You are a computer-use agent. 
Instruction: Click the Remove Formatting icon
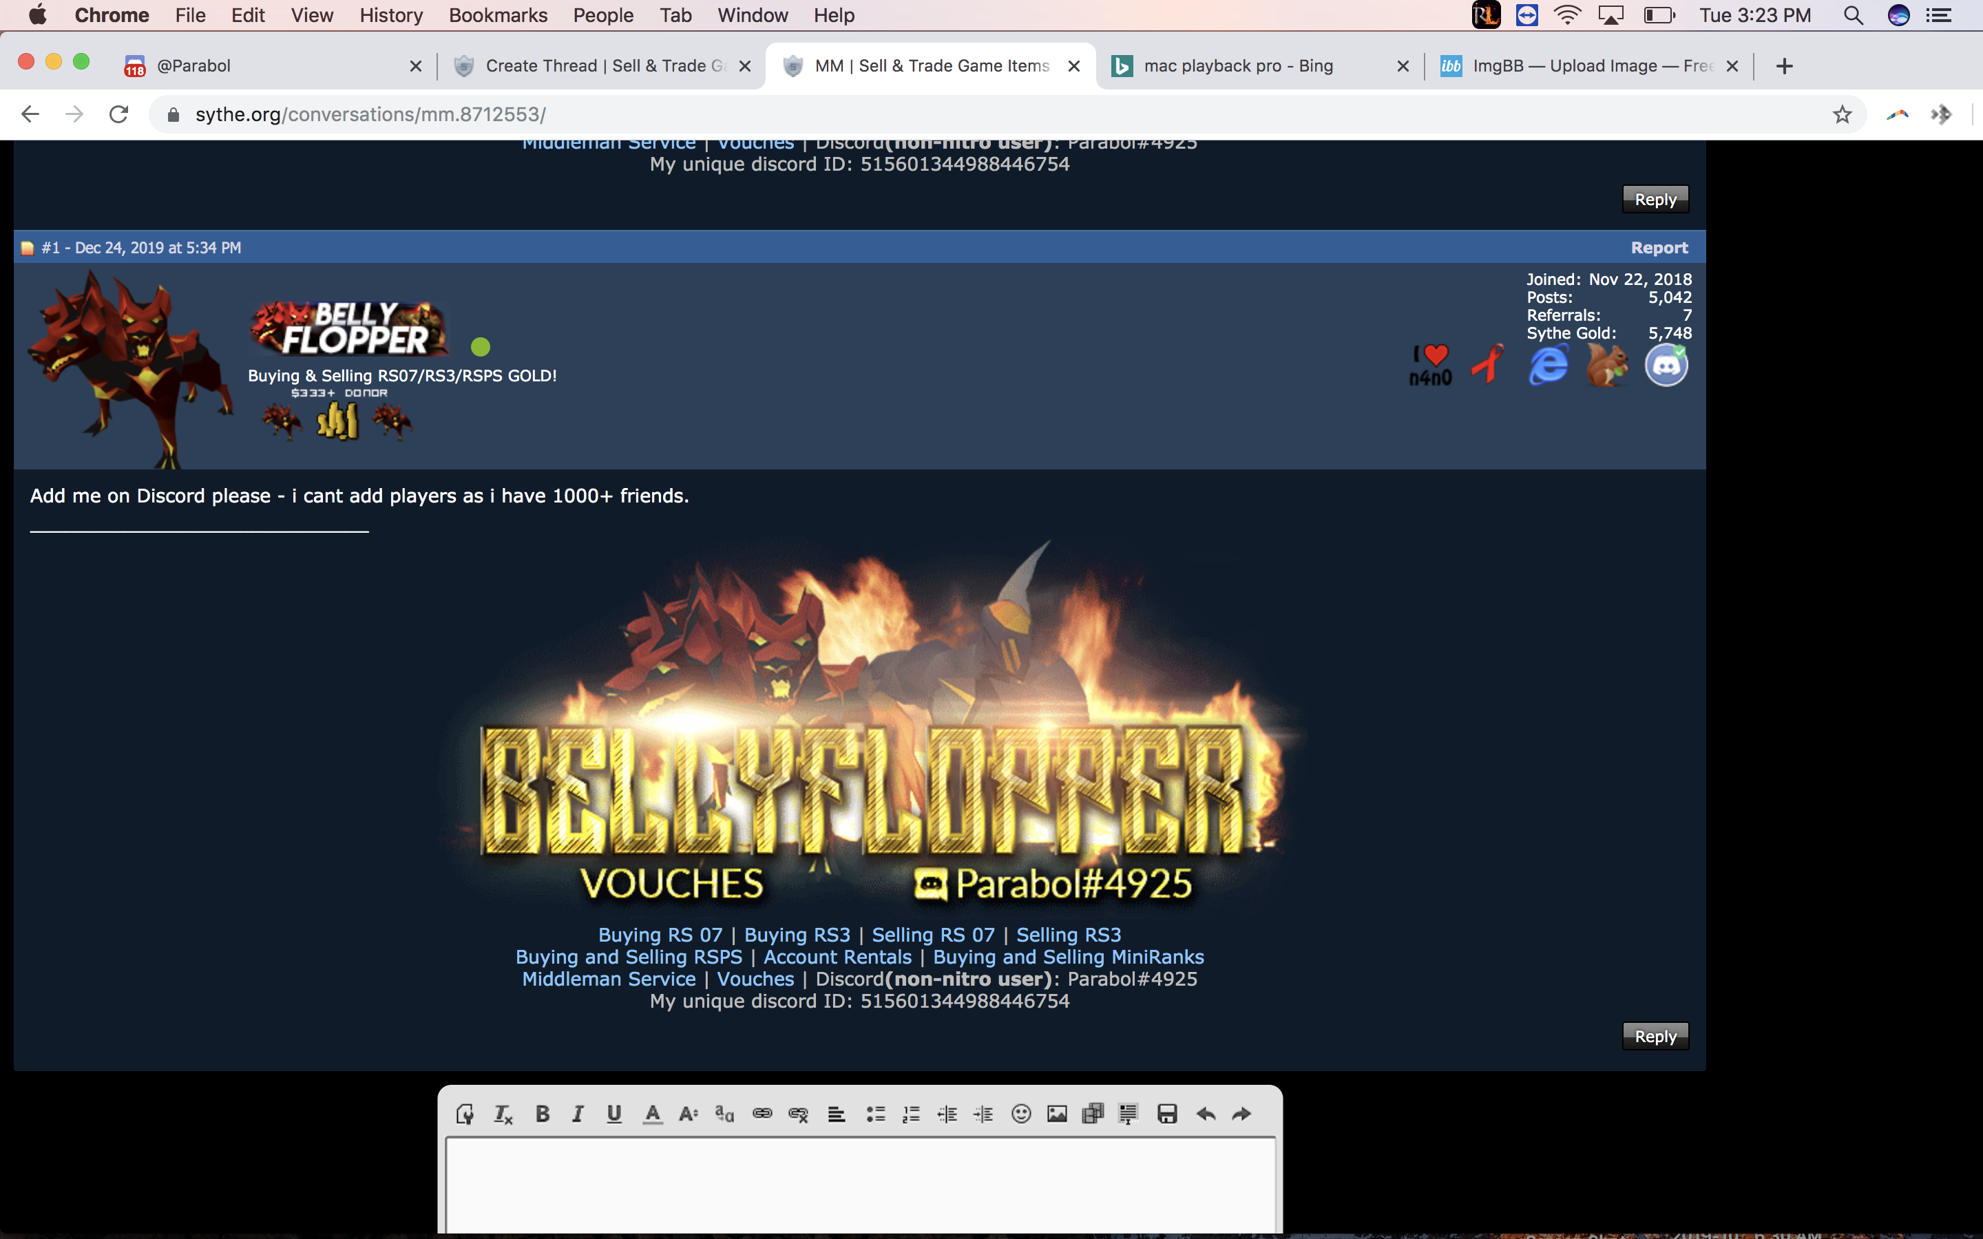coord(503,1114)
